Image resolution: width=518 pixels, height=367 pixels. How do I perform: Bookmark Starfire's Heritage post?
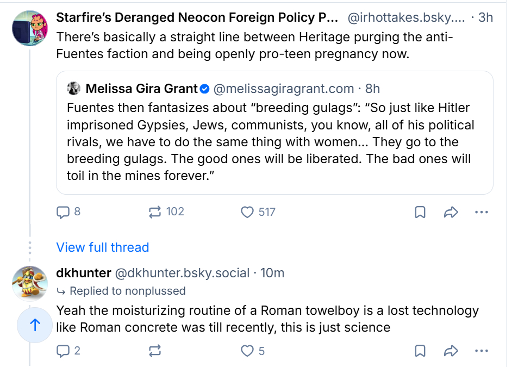(420, 212)
